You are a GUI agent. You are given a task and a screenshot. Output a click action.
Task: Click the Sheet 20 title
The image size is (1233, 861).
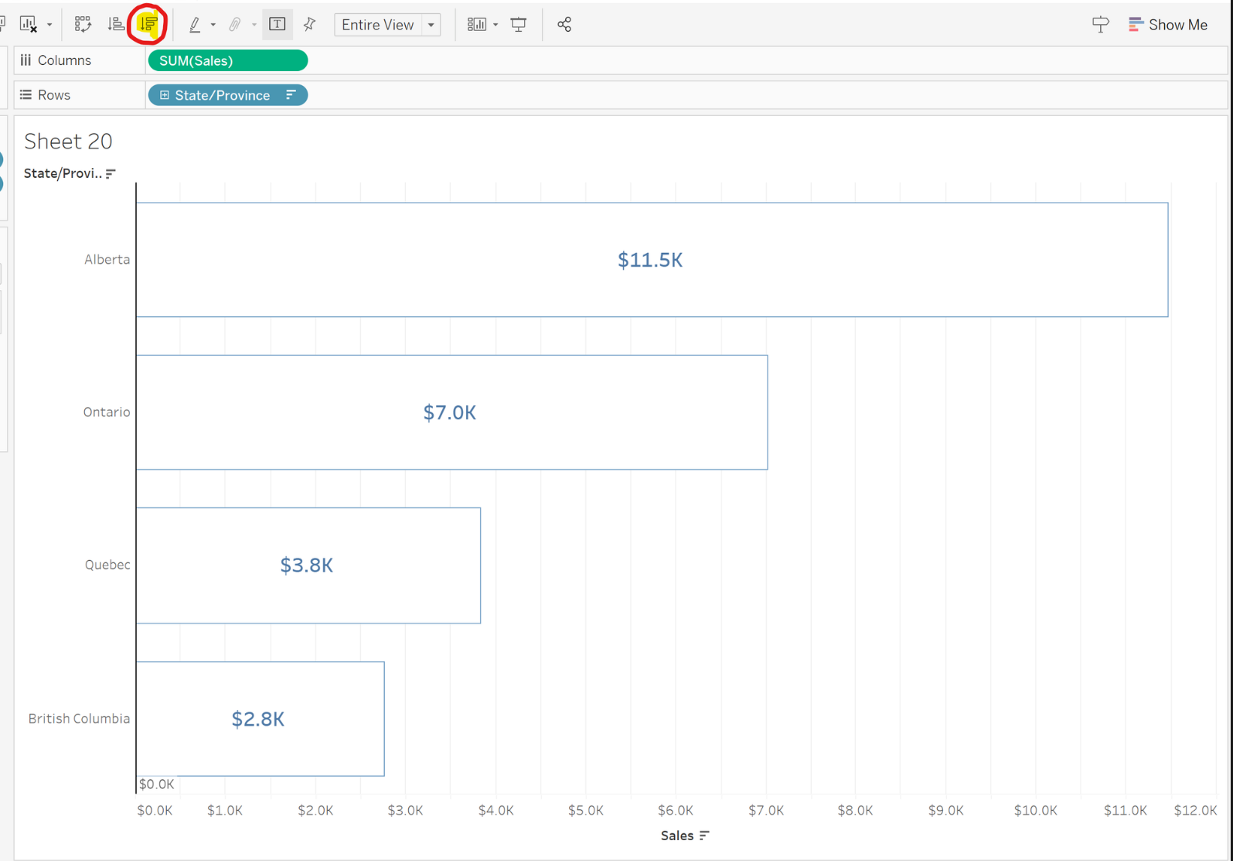(68, 141)
